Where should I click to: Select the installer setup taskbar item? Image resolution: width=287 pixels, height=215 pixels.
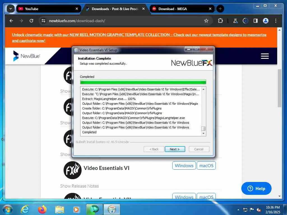[x=112, y=209]
